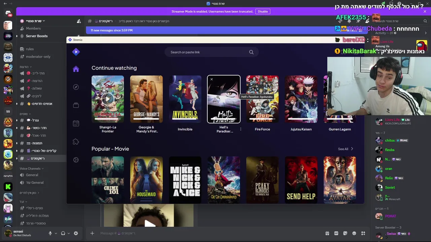Open the Send Help movie poster
The width and height of the screenshot is (431, 242).
click(301, 180)
